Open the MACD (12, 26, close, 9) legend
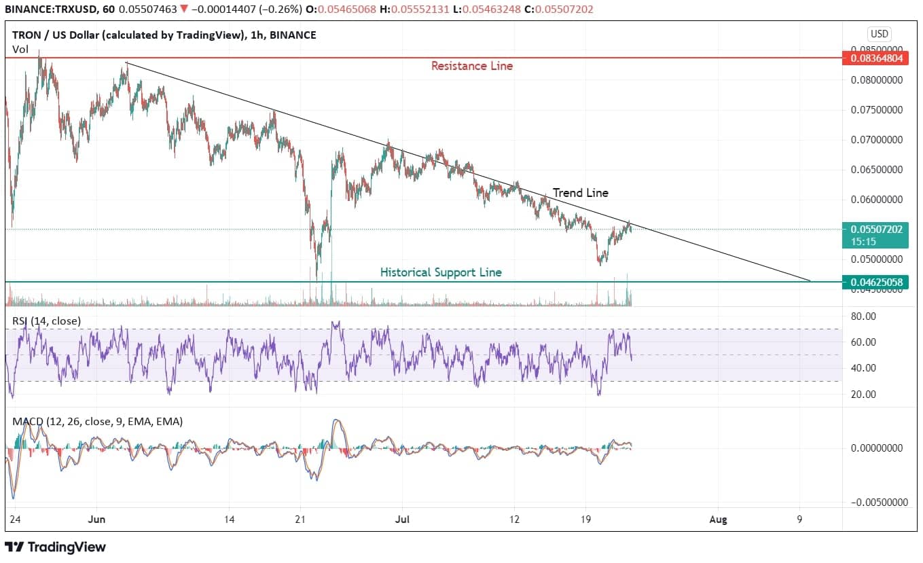Image resolution: width=923 pixels, height=563 pixels. tap(97, 422)
